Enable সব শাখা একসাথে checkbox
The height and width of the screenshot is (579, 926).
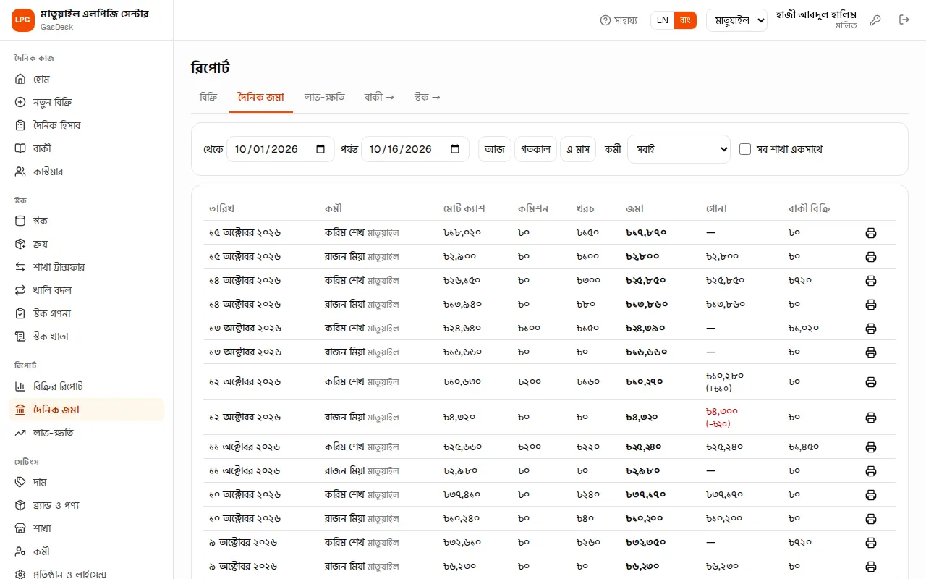coord(745,149)
